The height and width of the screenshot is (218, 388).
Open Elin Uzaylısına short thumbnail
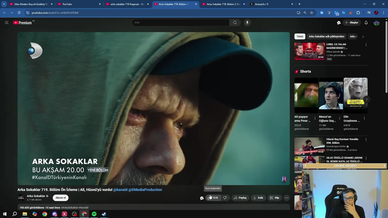pos(356,96)
